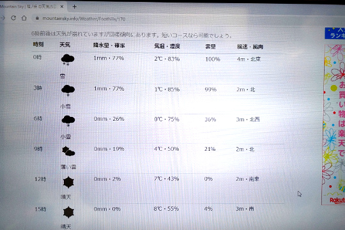The height and width of the screenshot is (230, 345).
Task: Click the snow cloud icon at 0時
Action: [68, 59]
